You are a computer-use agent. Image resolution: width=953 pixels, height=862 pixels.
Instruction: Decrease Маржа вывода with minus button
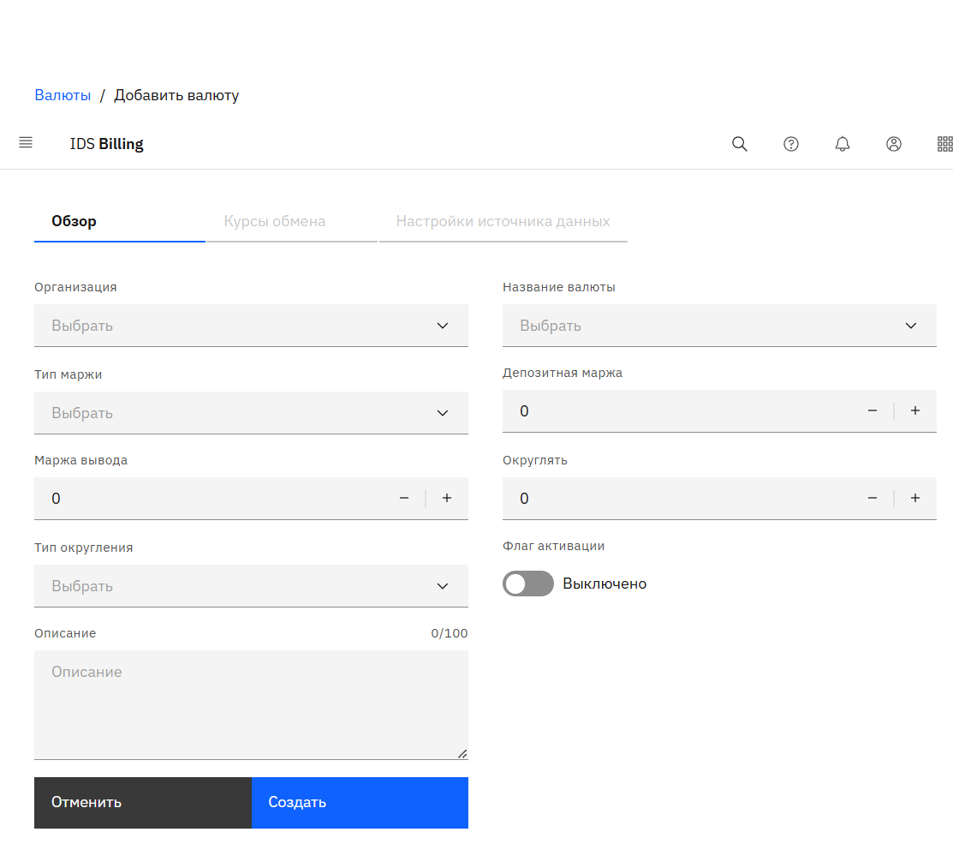click(404, 499)
